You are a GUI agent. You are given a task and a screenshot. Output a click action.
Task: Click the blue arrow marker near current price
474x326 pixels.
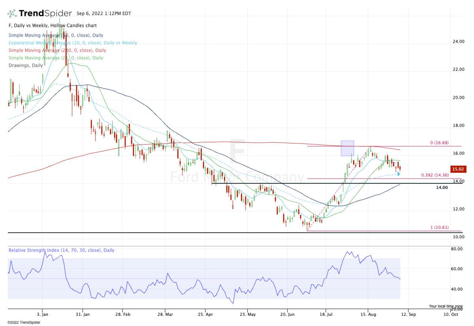pyautogui.click(x=399, y=173)
